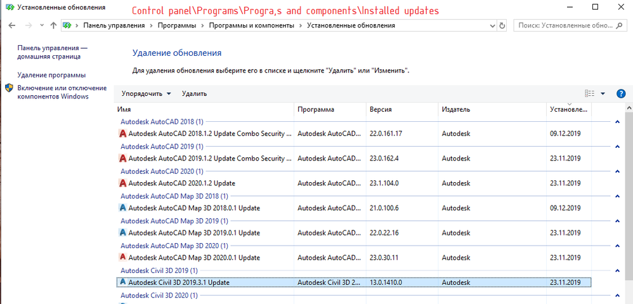Open the view options dropdown arrow
The width and height of the screenshot is (633, 304).
(603, 94)
